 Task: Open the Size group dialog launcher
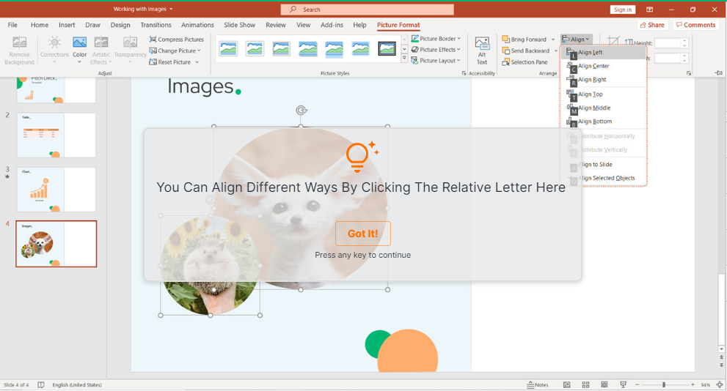689,73
